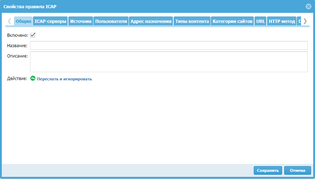This screenshot has width=315, height=179.
Task: Open the ICAP-серверы tab
Action: click(x=50, y=21)
